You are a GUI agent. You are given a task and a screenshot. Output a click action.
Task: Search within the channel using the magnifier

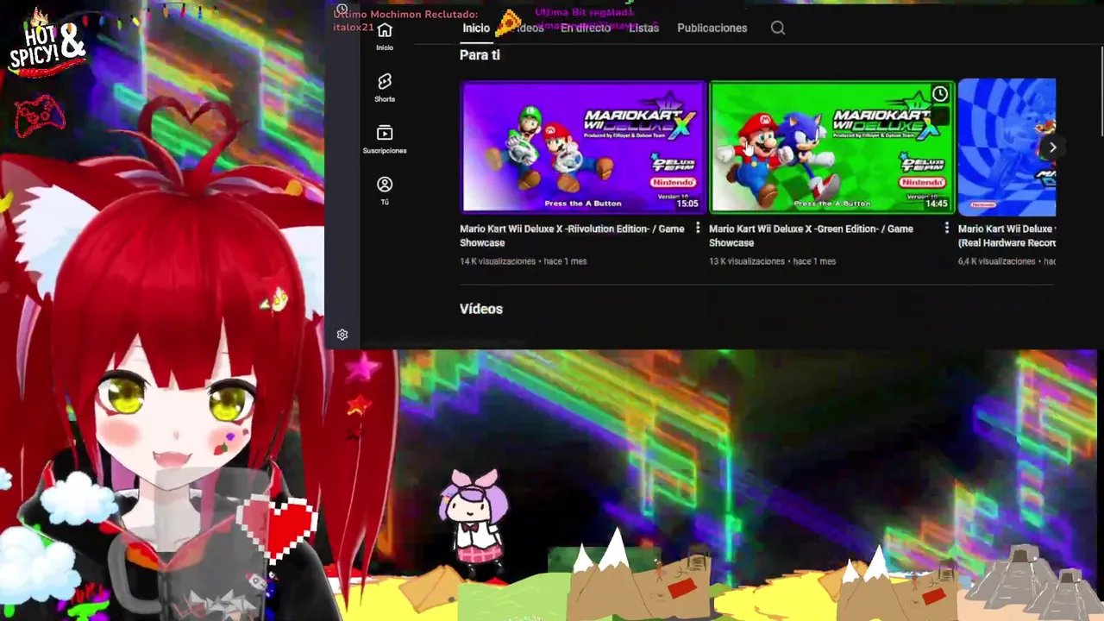(x=778, y=28)
